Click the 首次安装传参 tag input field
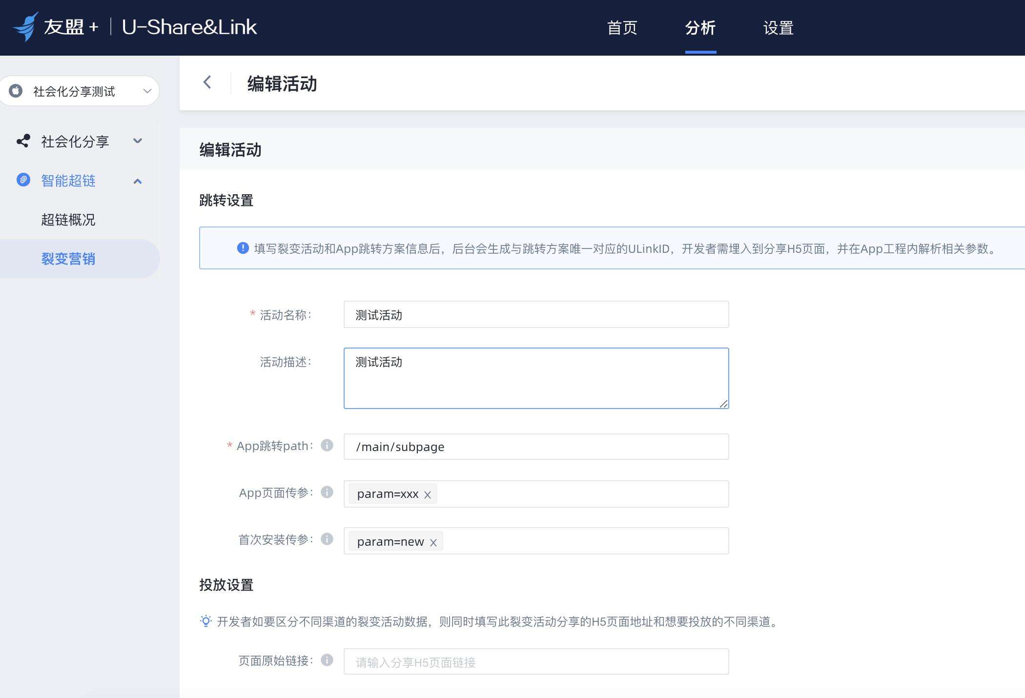 pos(536,541)
